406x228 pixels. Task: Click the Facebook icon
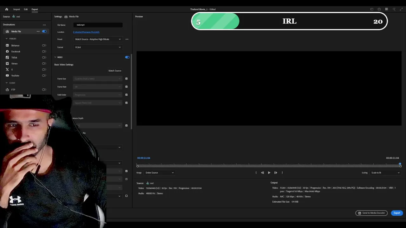tap(7, 51)
